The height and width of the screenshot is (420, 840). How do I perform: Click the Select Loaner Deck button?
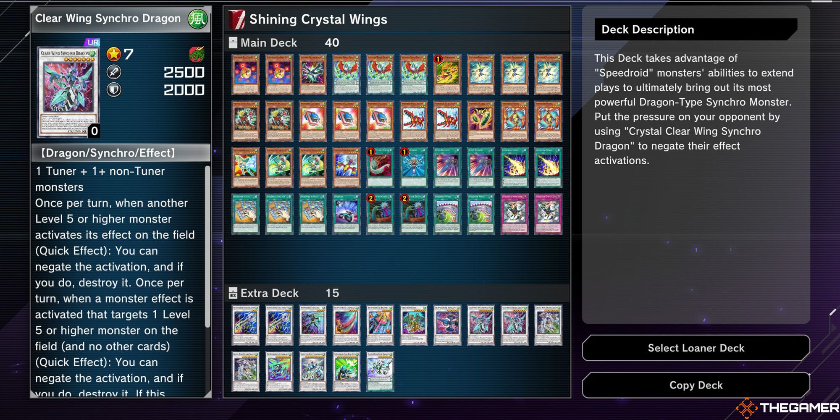(x=696, y=348)
